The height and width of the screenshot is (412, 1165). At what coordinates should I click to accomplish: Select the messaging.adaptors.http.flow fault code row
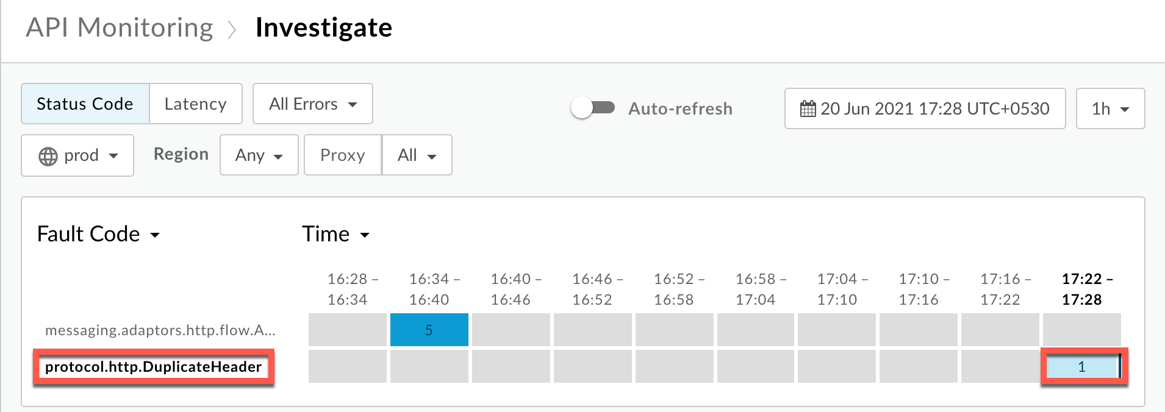point(160,330)
